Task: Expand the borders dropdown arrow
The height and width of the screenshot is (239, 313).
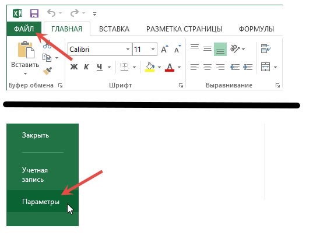Action: (134, 67)
